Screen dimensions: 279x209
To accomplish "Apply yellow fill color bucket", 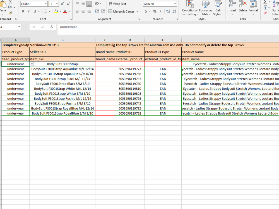I will click(56, 11).
